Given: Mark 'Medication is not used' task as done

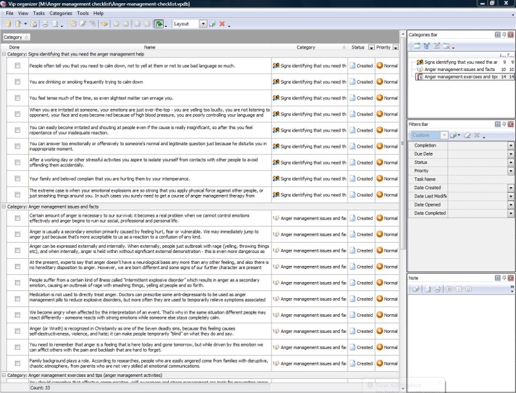Looking at the screenshot, I should pos(17,299).
